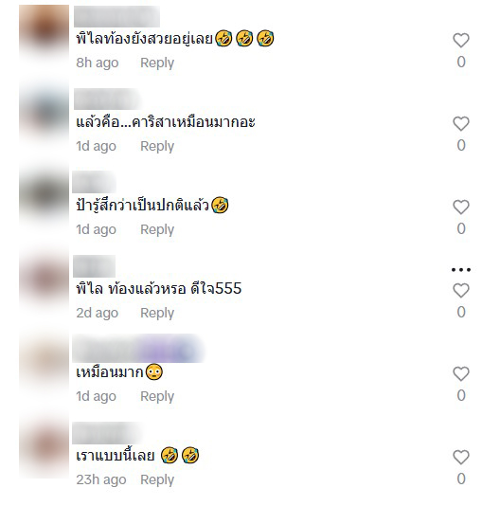Reply to the comment posted 8h ago
This screenshot has height=506, width=500.
[157, 63]
